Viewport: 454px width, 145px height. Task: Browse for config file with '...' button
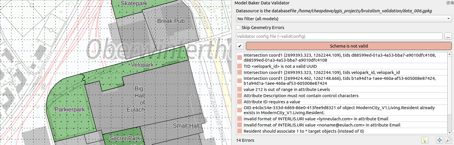(x=448, y=36)
